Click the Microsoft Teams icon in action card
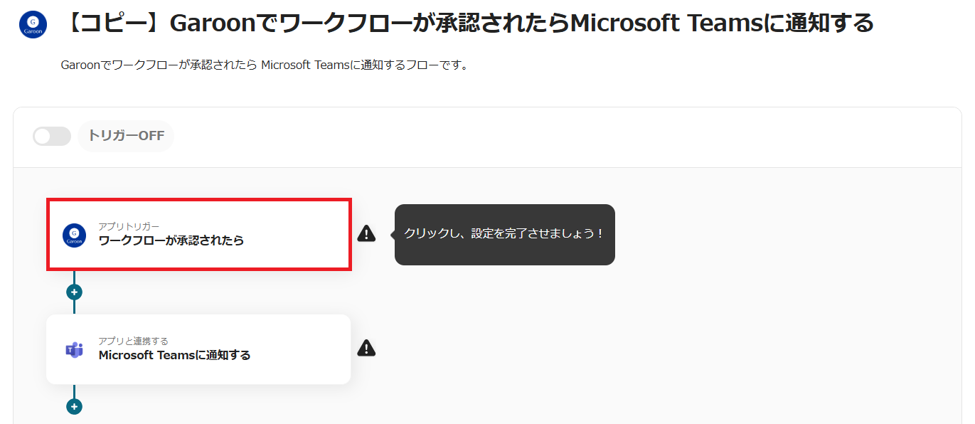The image size is (975, 424). click(74, 349)
